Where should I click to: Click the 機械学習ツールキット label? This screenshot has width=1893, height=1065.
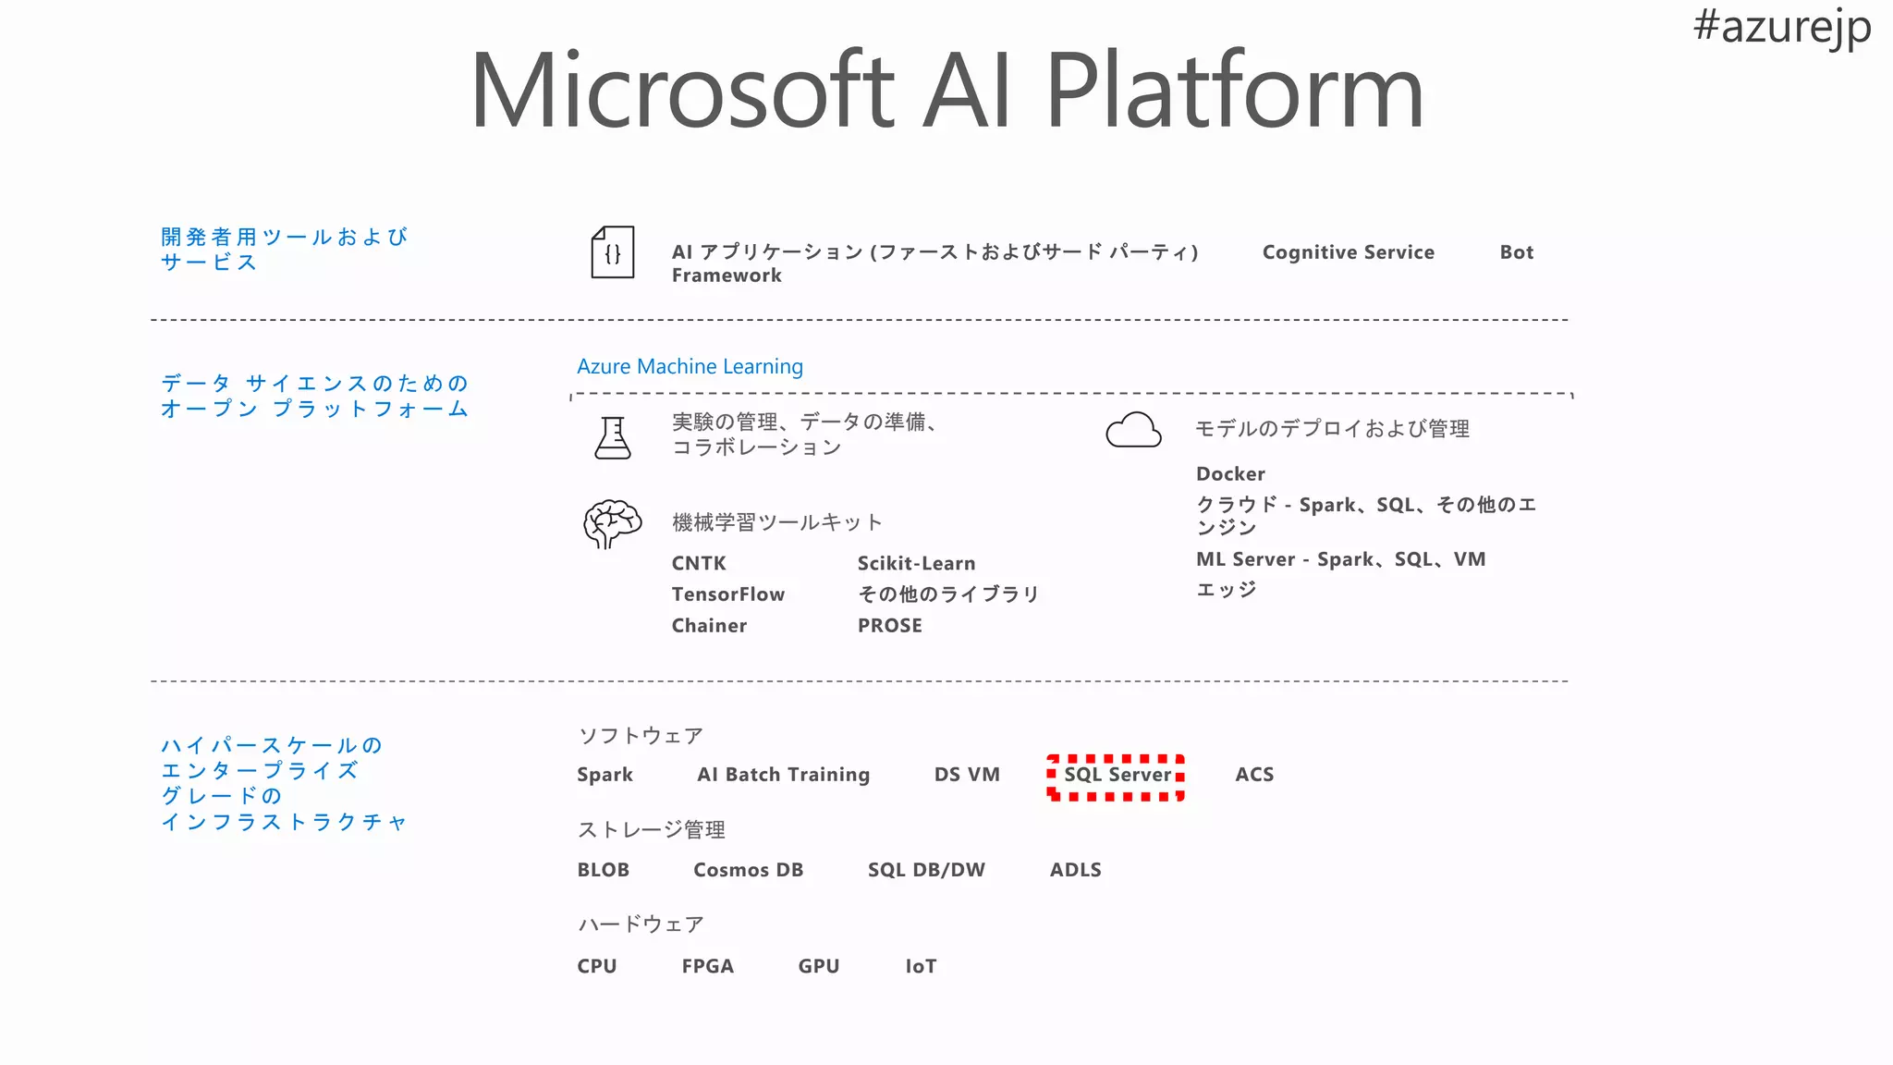pyautogui.click(x=776, y=522)
